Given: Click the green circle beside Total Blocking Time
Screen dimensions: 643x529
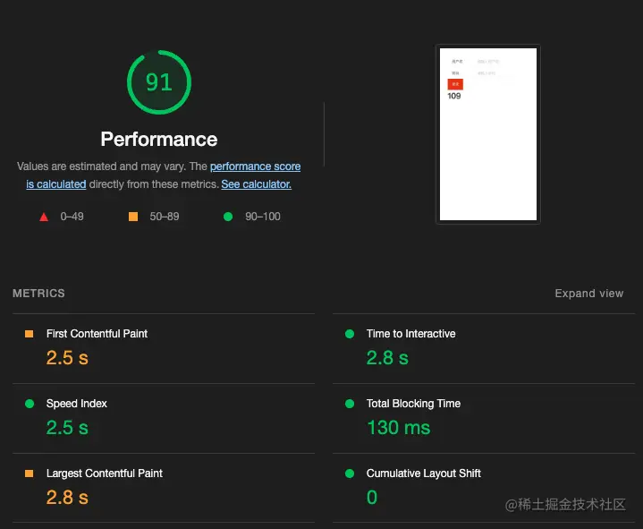Looking at the screenshot, I should [350, 404].
